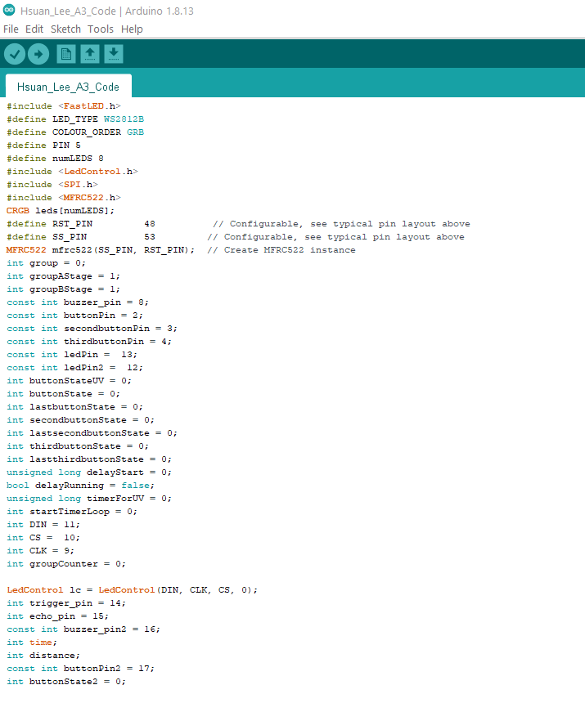The height and width of the screenshot is (703, 585).
Task: Click 'int secondbuttonState = 0;' line
Action: click(x=81, y=419)
